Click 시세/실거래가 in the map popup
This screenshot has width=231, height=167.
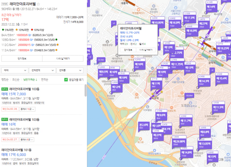tap(146, 50)
